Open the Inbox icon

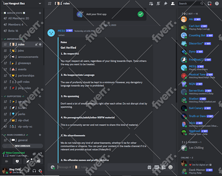pyautogui.click(x=209, y=3)
